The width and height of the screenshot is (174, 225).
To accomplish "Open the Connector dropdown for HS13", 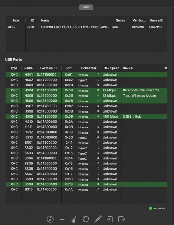I will 88,137.
